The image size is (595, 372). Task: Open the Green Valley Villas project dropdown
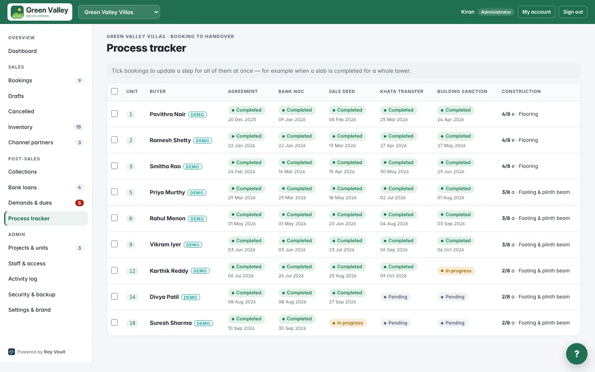pos(119,12)
